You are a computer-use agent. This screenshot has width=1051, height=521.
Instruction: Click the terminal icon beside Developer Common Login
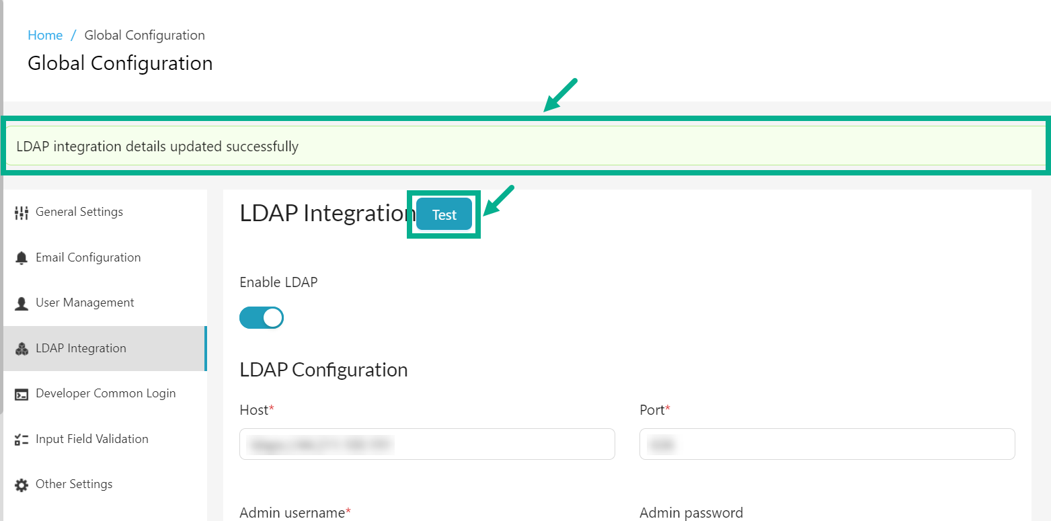point(22,393)
